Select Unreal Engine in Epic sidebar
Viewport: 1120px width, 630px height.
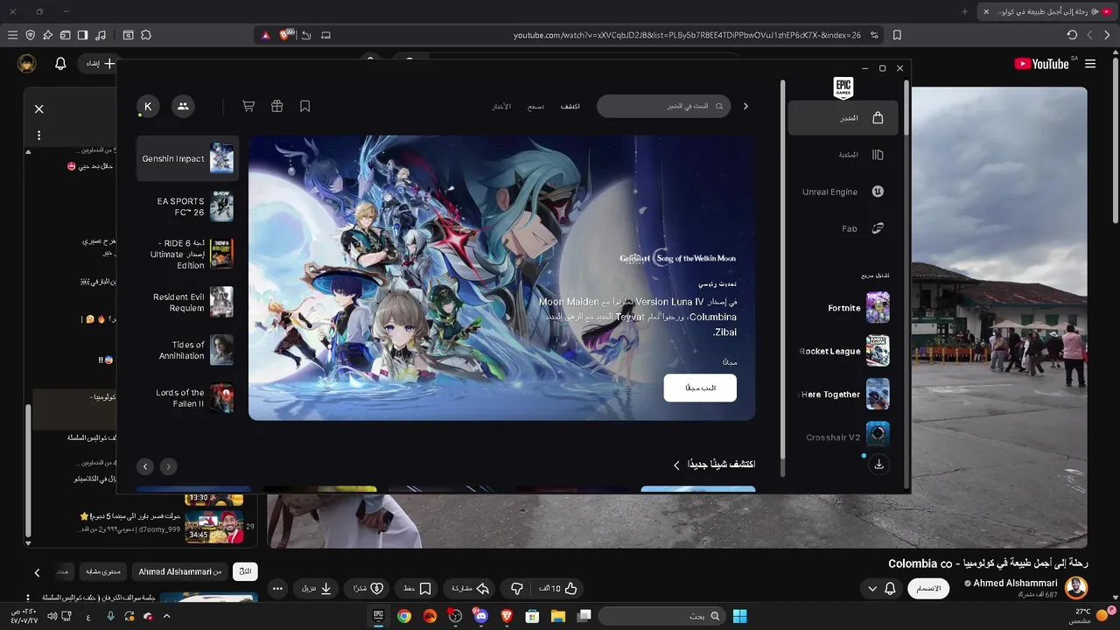[x=843, y=192]
